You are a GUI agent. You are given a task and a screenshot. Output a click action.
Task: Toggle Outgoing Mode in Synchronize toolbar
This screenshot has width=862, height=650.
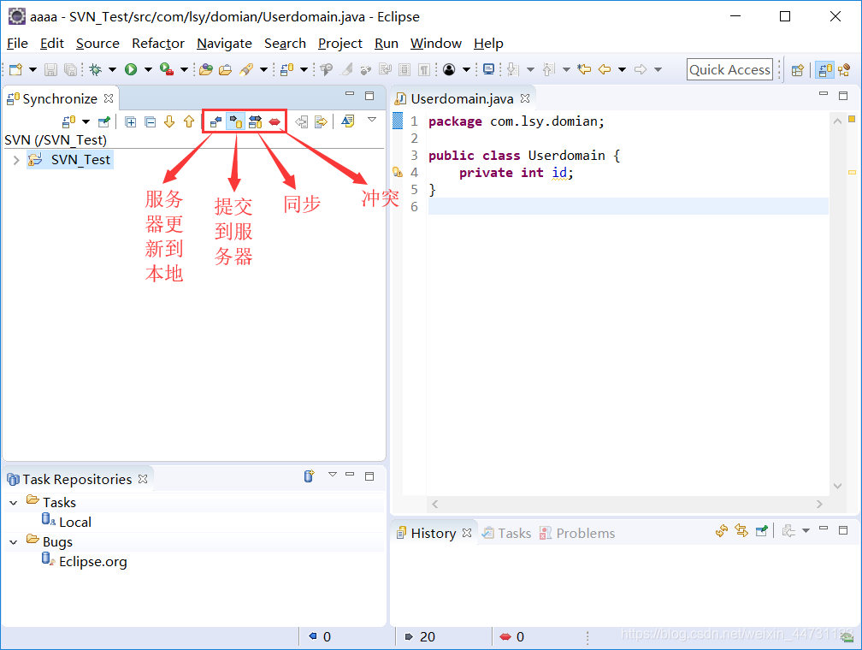[236, 121]
